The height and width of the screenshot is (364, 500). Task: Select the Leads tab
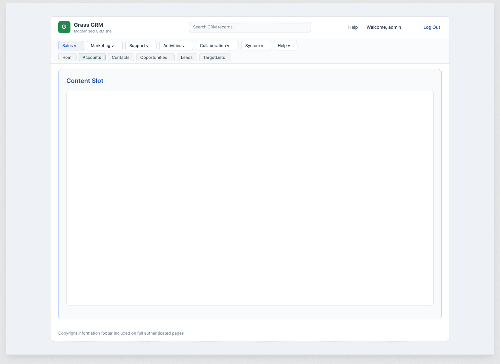187,58
